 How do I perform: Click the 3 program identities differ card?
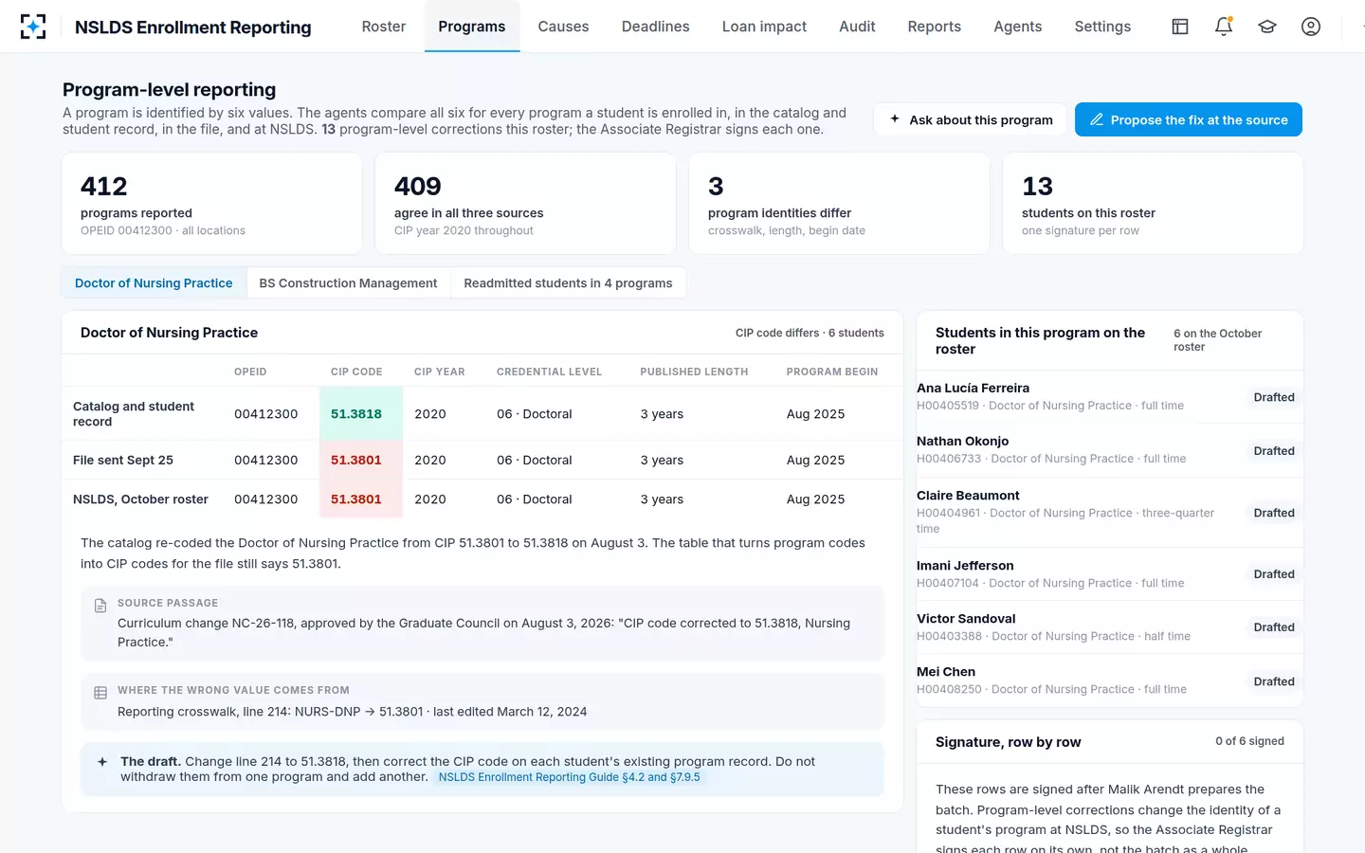point(840,204)
